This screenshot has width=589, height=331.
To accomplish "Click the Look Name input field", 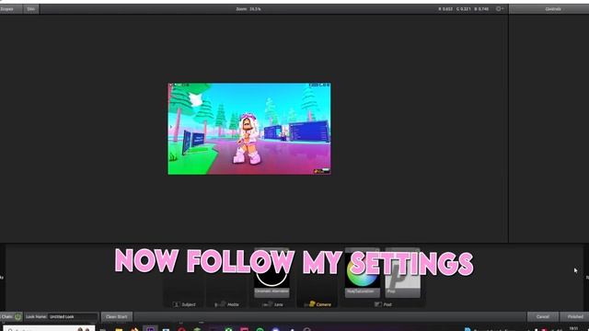I will click(73, 316).
